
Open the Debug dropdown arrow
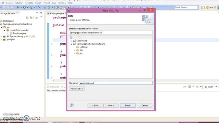pyautogui.click(x=21, y=7)
